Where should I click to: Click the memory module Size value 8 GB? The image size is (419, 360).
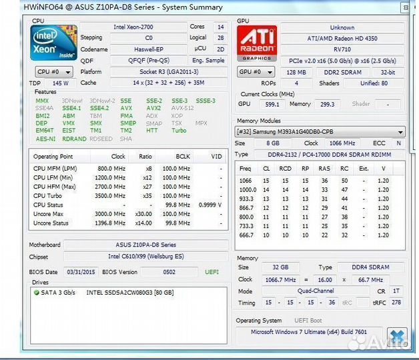point(273,143)
